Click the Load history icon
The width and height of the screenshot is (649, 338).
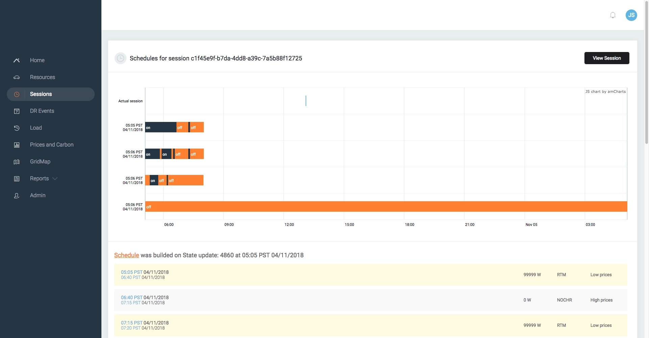[x=17, y=128]
